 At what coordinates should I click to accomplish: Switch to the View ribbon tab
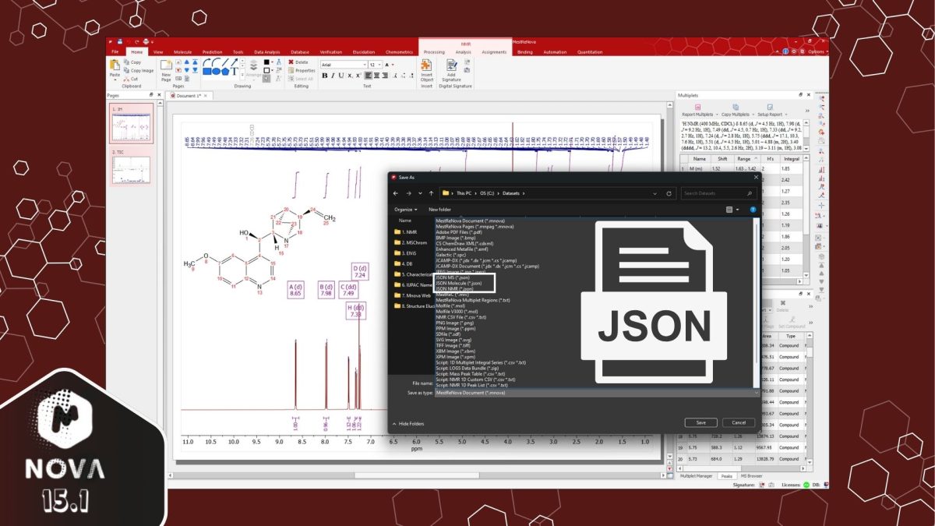pyautogui.click(x=158, y=51)
